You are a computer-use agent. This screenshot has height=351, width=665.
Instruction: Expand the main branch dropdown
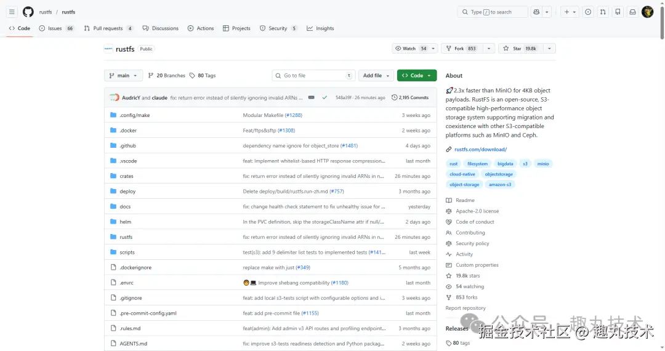coord(123,76)
